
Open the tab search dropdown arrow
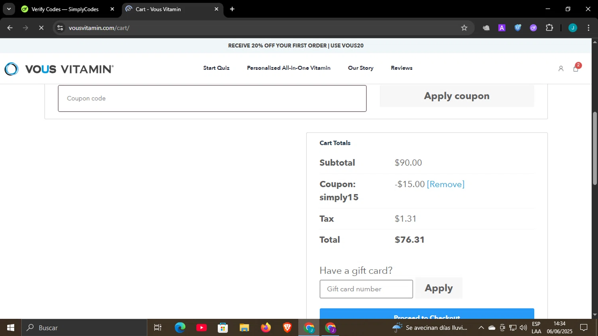tap(9, 9)
